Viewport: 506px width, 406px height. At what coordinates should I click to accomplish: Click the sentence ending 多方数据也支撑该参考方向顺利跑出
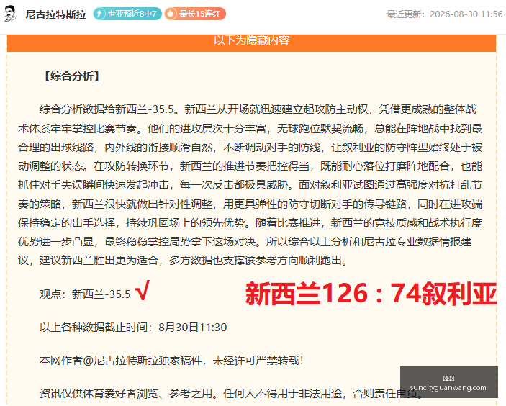(258, 260)
